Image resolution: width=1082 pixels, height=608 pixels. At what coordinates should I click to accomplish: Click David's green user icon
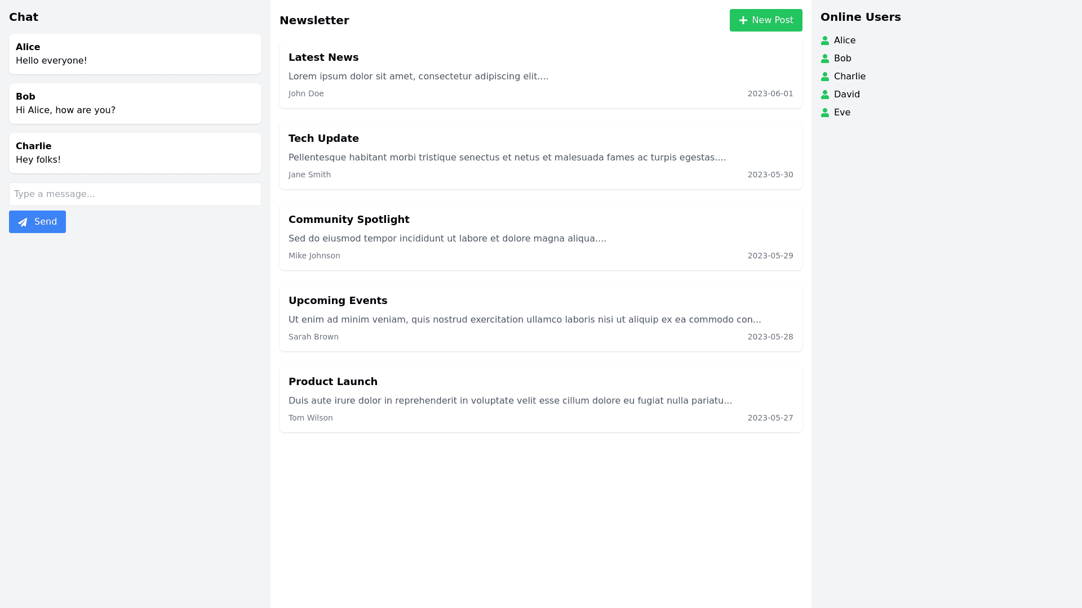coord(825,95)
